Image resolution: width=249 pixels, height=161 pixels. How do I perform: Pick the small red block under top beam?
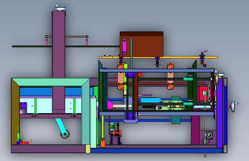coord(140,74)
